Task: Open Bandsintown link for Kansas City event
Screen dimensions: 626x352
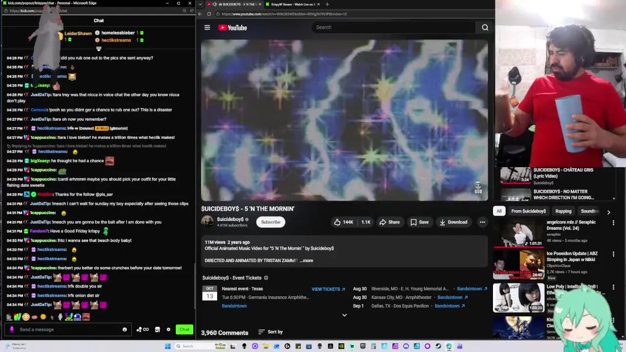Action: pyautogui.click(x=452, y=297)
